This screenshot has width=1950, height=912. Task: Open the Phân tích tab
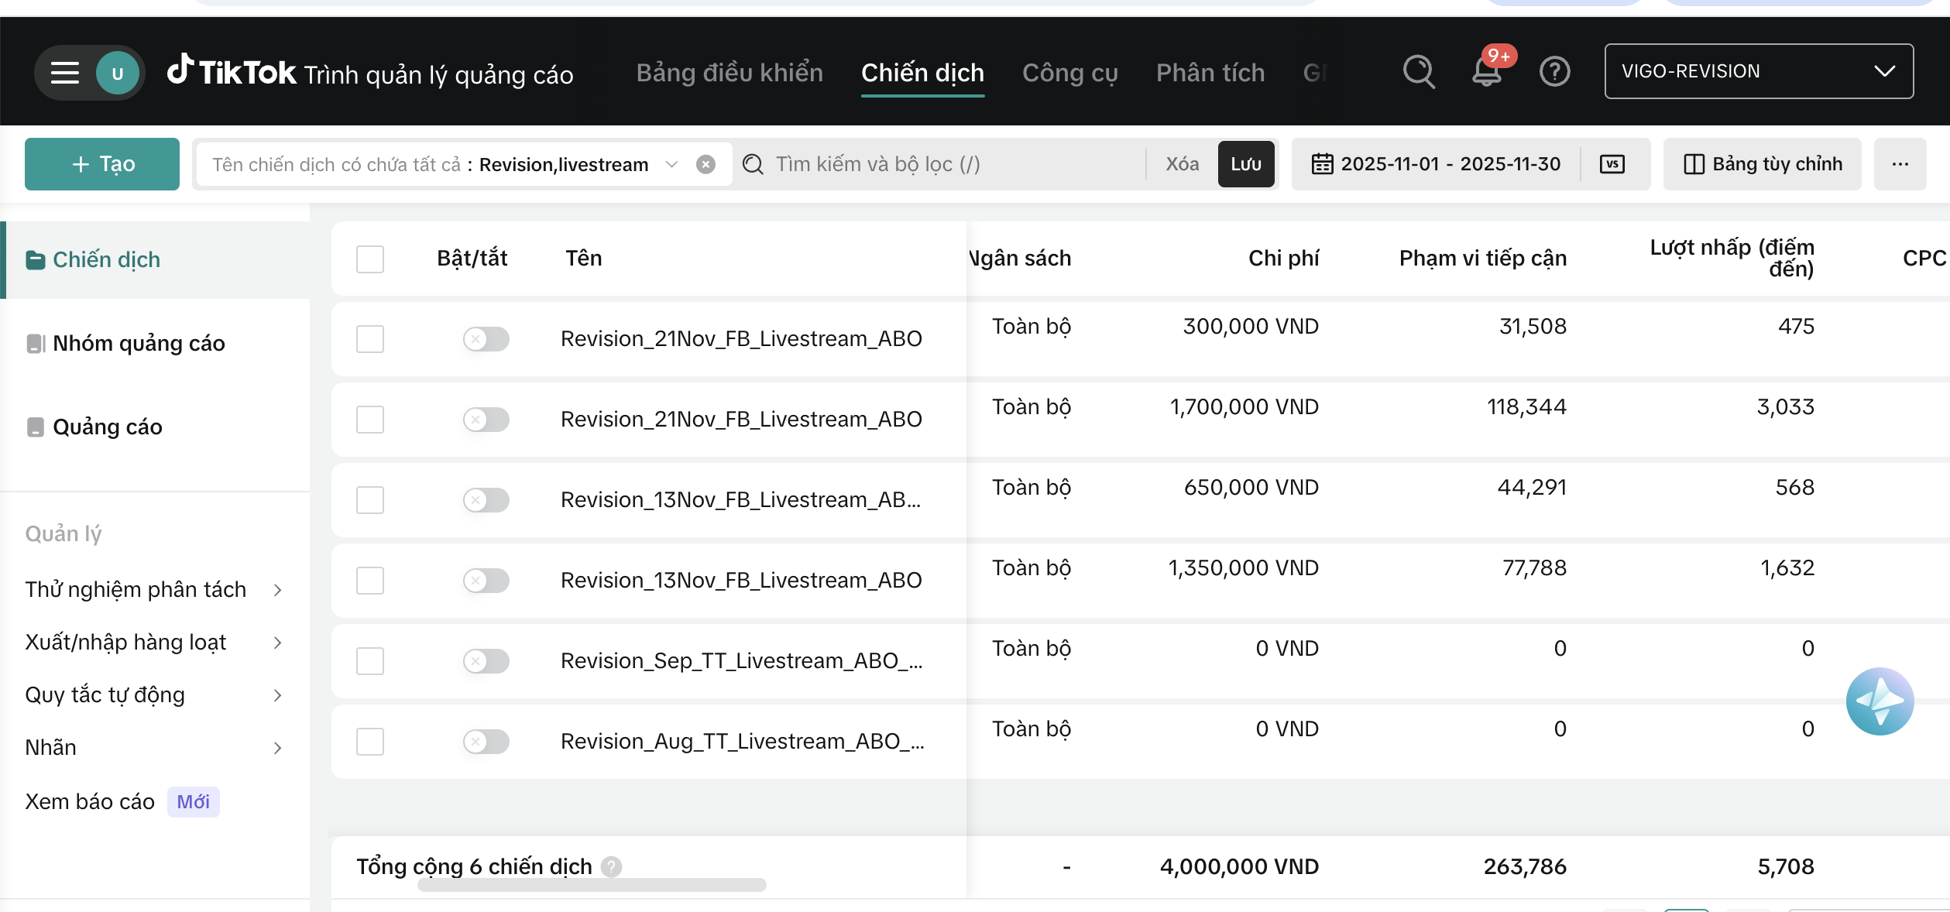[1210, 73]
